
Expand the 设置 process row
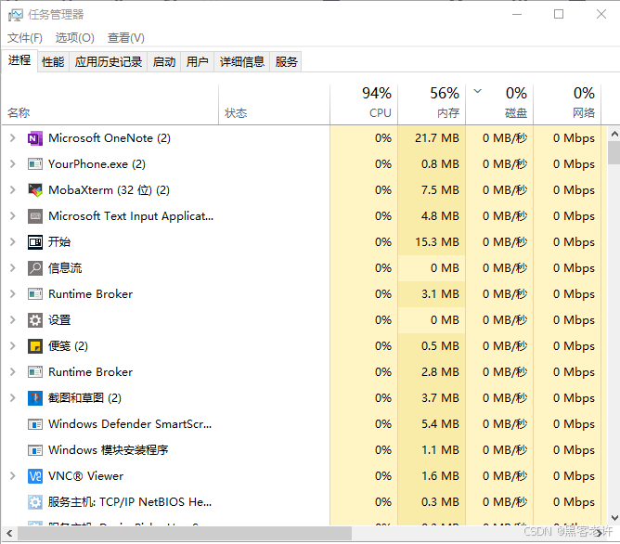(x=13, y=320)
